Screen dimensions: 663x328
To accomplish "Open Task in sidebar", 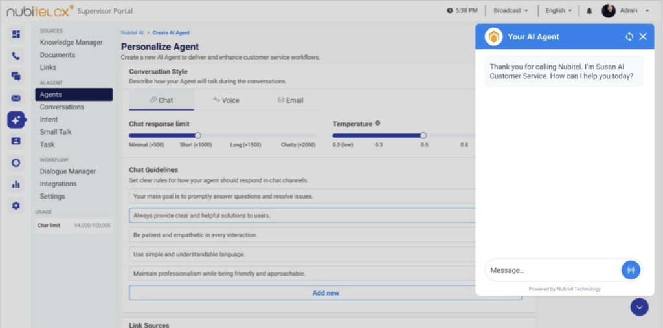I will tap(47, 144).
